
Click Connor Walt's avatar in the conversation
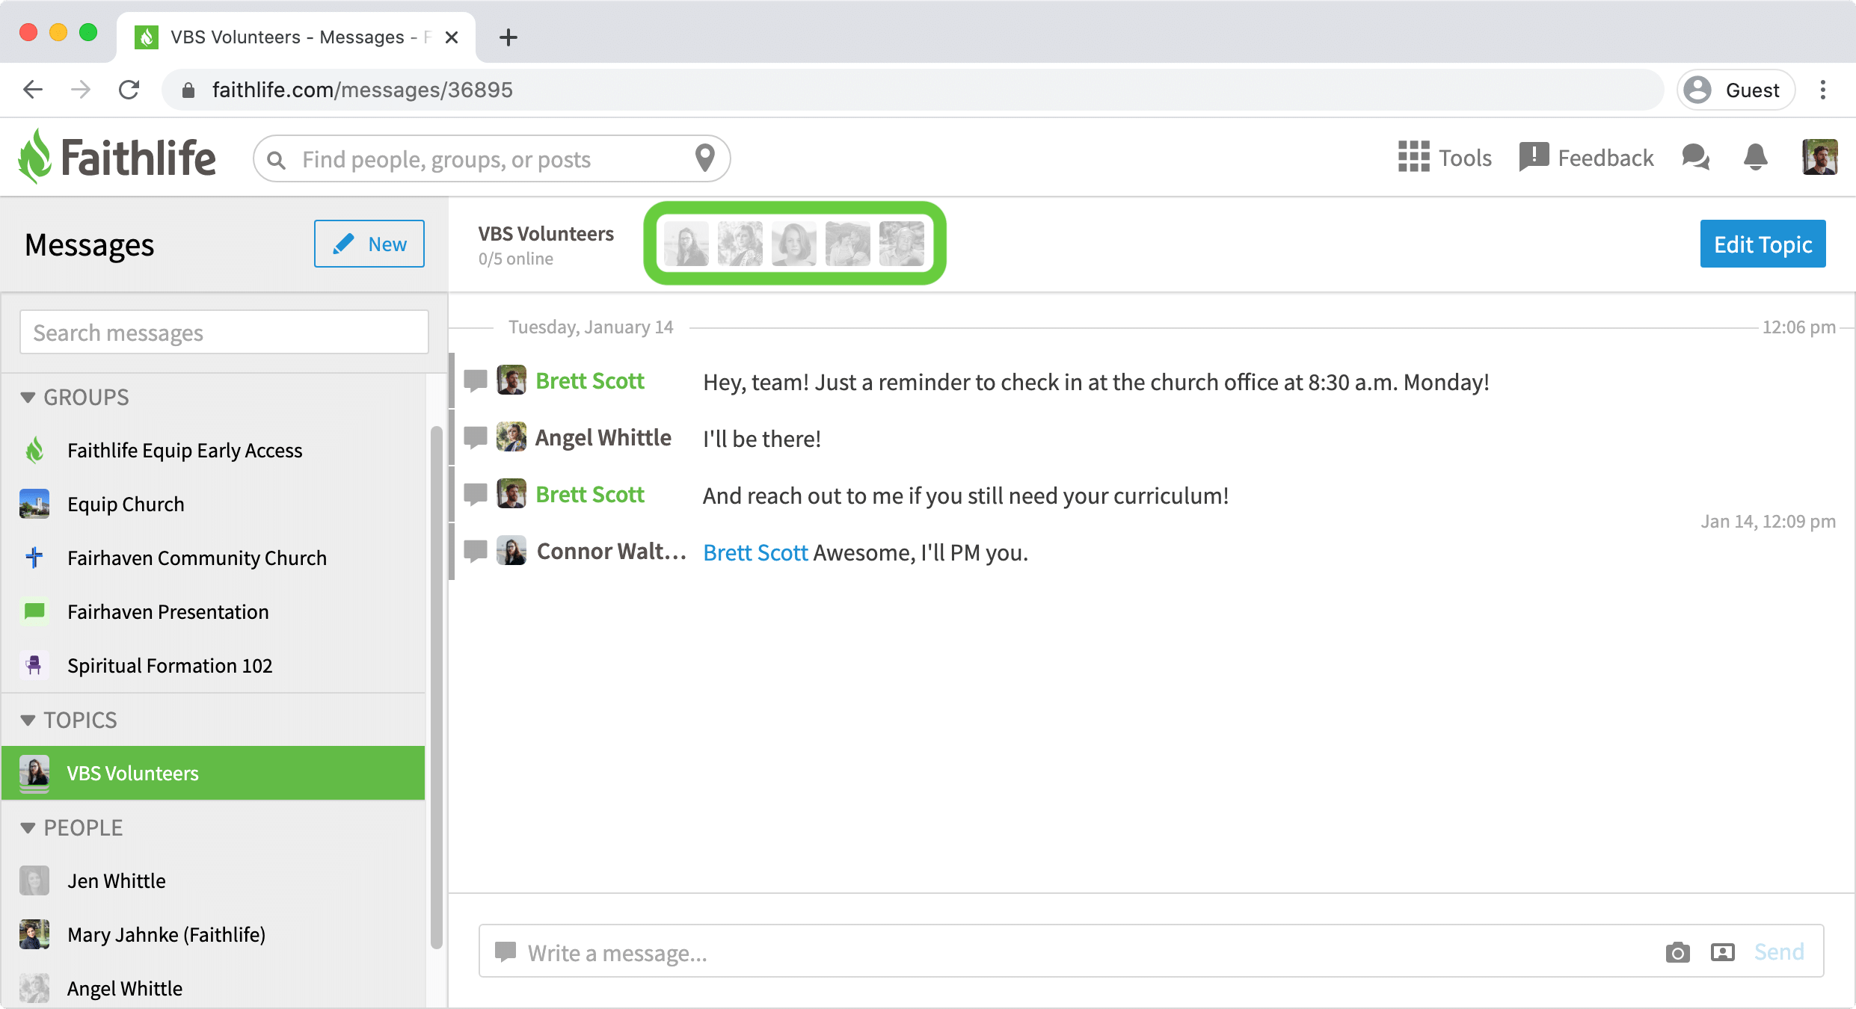pos(511,551)
